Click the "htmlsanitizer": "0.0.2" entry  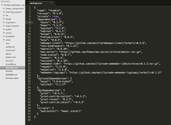pyautogui.click(x=57, y=37)
